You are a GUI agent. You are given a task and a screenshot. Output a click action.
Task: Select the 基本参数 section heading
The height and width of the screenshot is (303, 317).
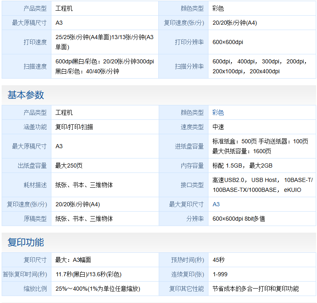pos(25,95)
